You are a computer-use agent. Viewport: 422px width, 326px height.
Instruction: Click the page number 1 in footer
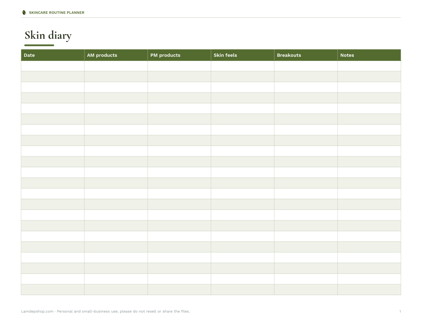click(x=400, y=311)
